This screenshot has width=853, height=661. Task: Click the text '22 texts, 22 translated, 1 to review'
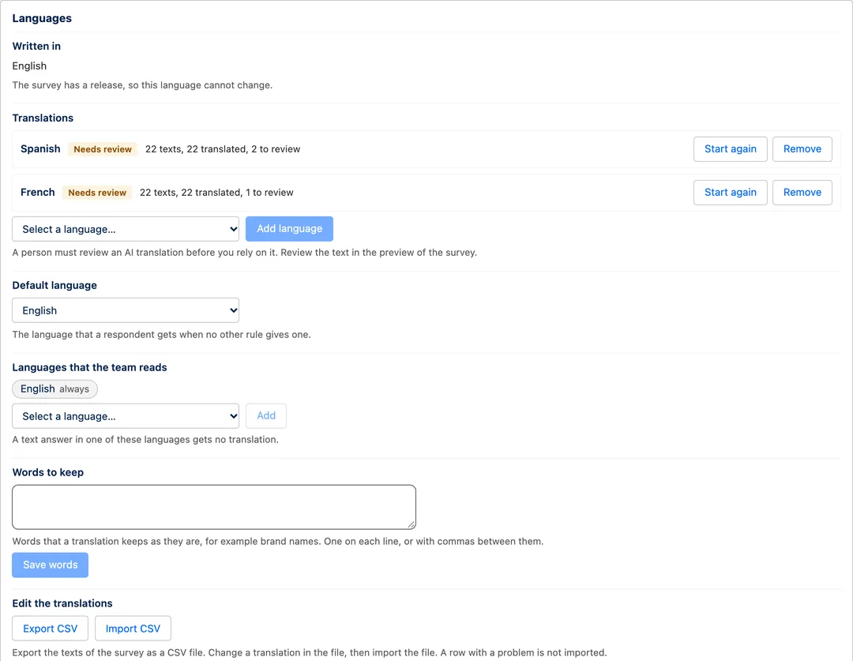pos(216,193)
